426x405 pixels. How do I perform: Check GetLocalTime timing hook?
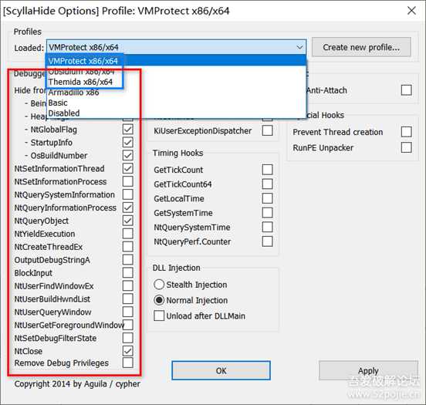267,198
